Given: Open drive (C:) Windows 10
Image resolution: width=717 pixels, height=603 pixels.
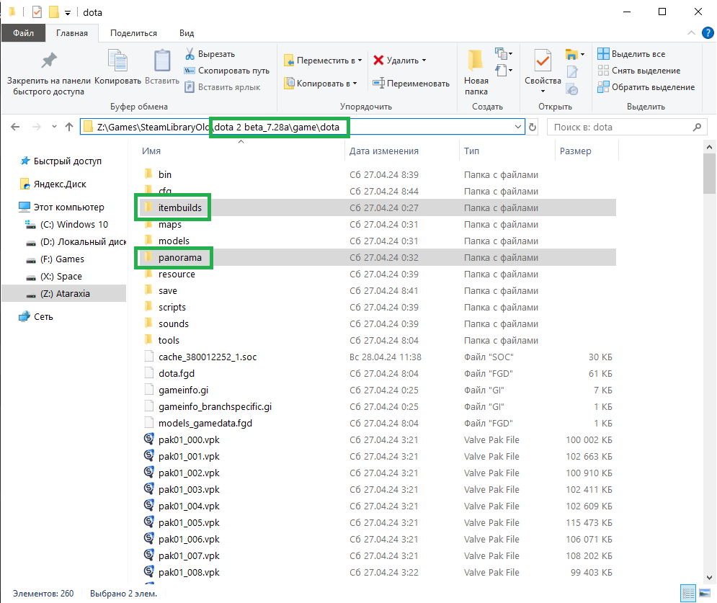Looking at the screenshot, I should click(67, 225).
